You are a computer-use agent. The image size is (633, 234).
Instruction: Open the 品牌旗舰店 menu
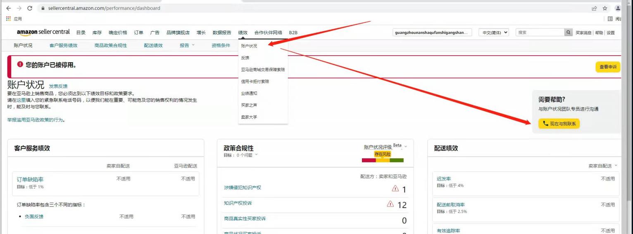[x=178, y=33]
